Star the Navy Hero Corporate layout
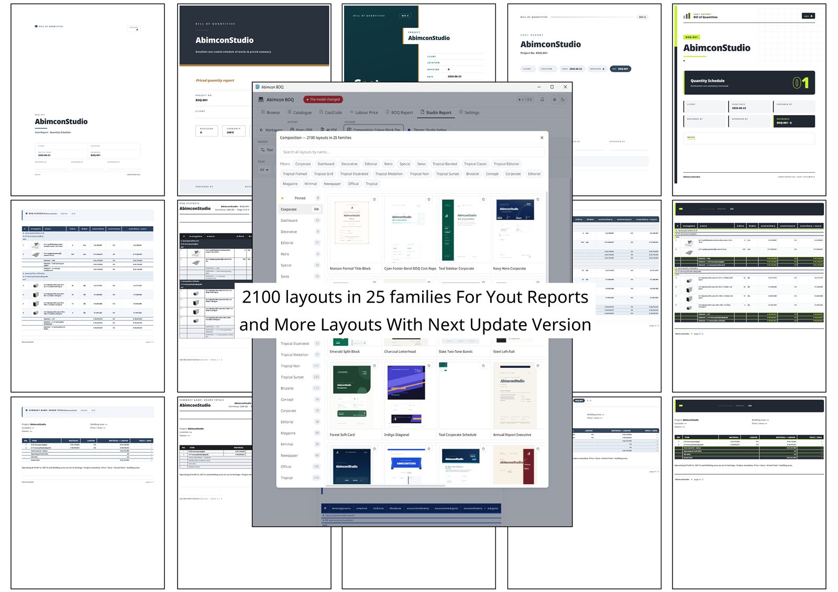 click(538, 199)
